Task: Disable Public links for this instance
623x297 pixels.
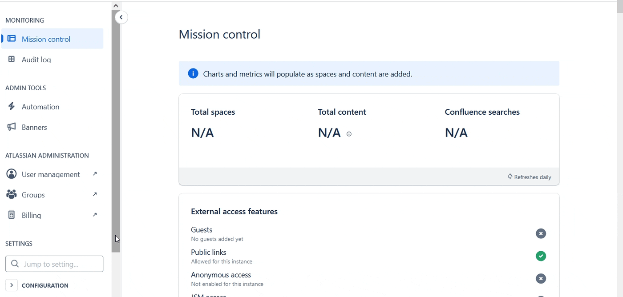Action: pos(541,256)
